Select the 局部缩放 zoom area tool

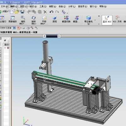[x=13, y=19]
